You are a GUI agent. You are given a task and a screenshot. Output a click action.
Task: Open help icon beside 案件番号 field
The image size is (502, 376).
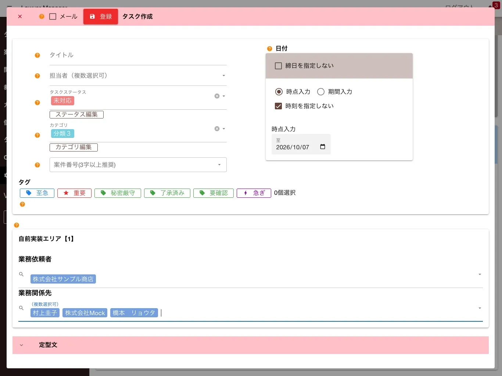click(37, 165)
